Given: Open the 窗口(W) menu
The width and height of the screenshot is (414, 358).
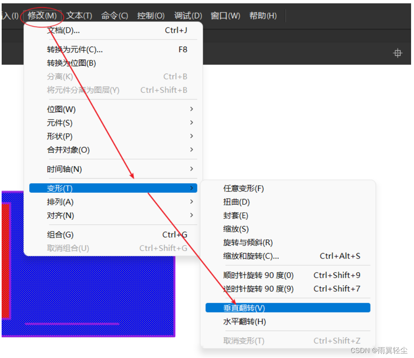Looking at the screenshot, I should click(225, 15).
